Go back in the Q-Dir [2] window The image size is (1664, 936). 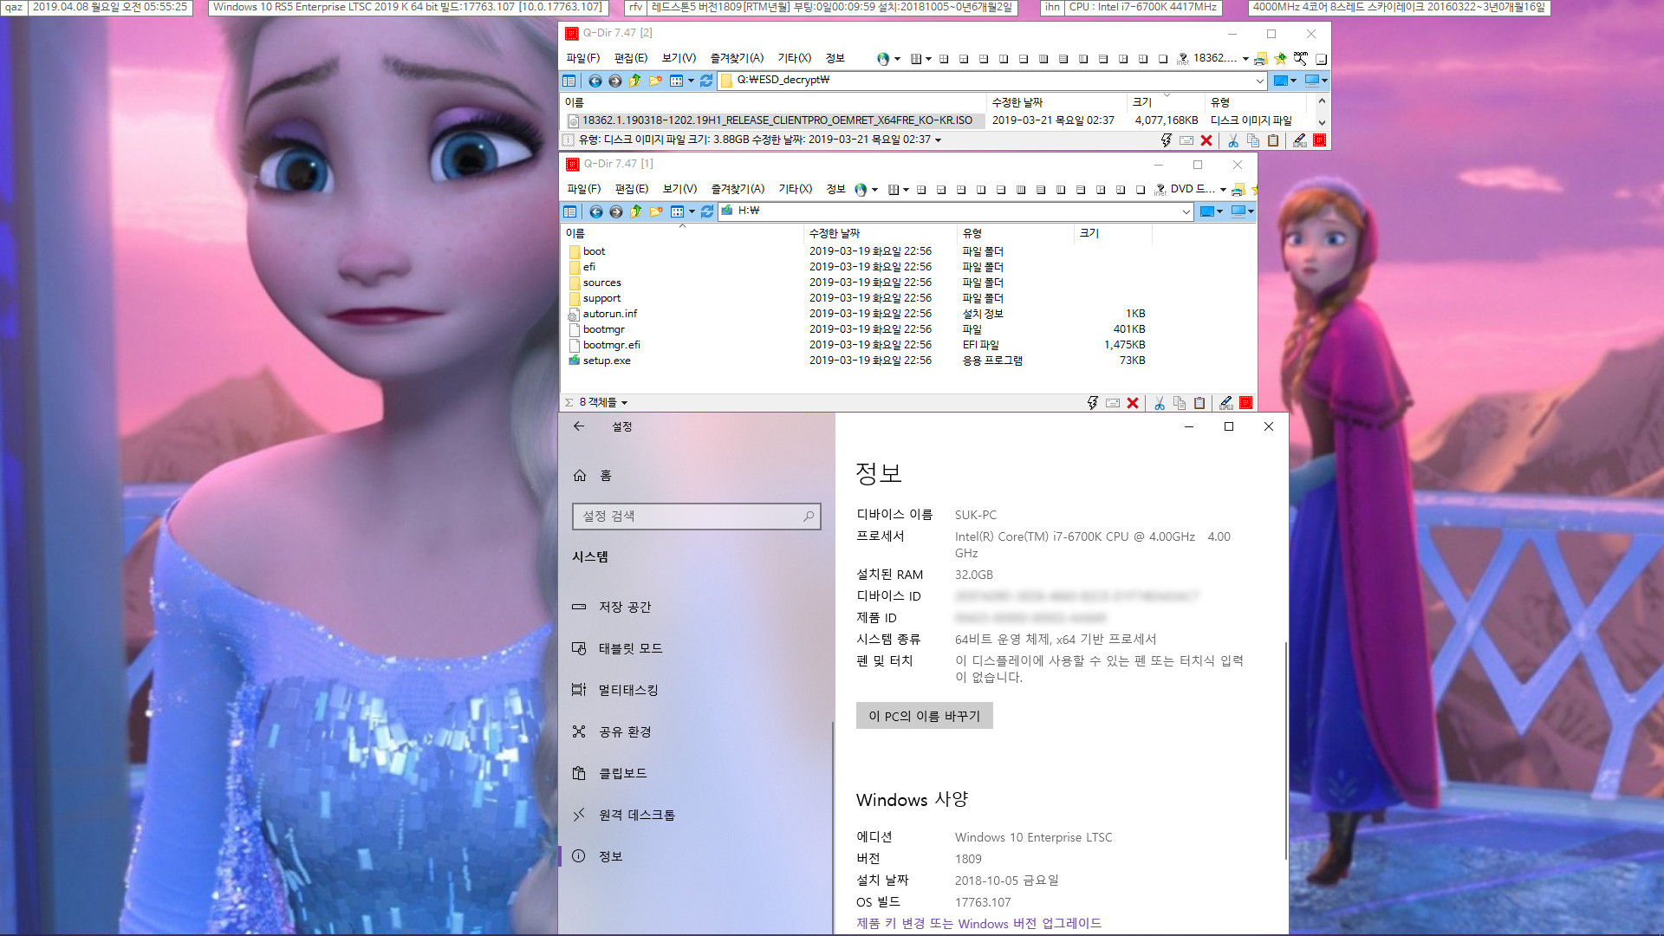click(595, 81)
